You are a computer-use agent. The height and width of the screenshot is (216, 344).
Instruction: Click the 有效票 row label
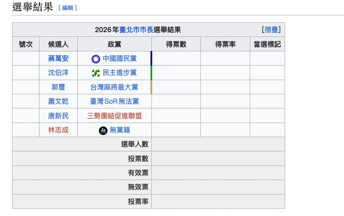(138, 173)
